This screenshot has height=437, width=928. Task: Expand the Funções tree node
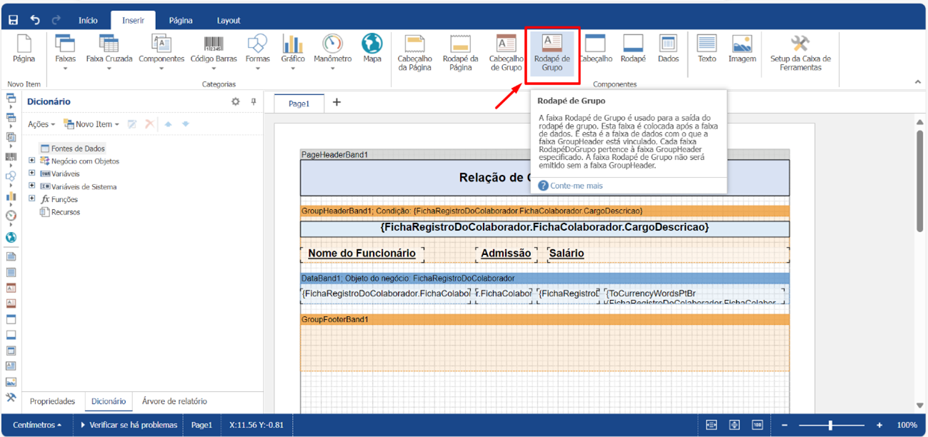tap(31, 199)
